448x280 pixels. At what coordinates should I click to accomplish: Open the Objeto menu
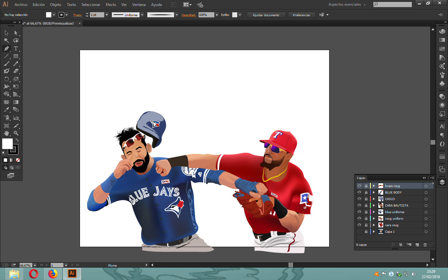[56, 5]
